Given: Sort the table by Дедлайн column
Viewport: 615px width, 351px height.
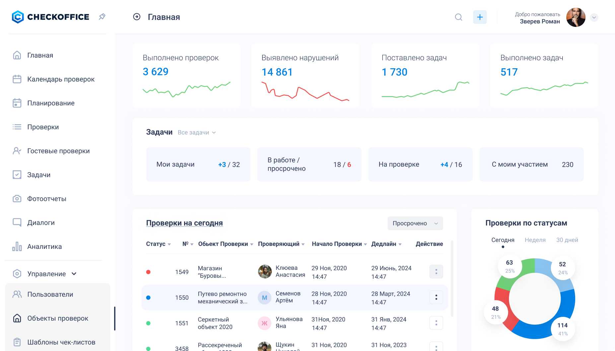Looking at the screenshot, I should 386,244.
